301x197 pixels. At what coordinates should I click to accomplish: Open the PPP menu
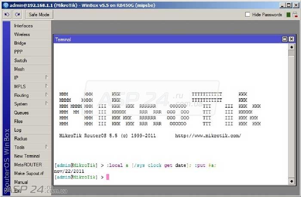coord(31,52)
